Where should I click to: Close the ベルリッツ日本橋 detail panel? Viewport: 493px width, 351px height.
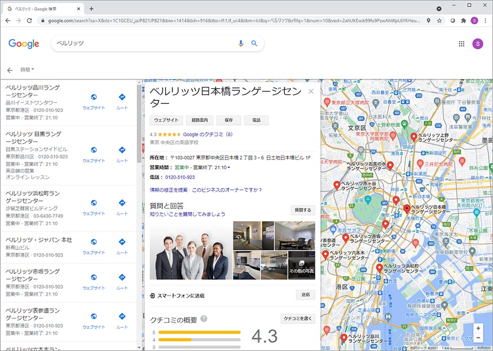pyautogui.click(x=311, y=91)
